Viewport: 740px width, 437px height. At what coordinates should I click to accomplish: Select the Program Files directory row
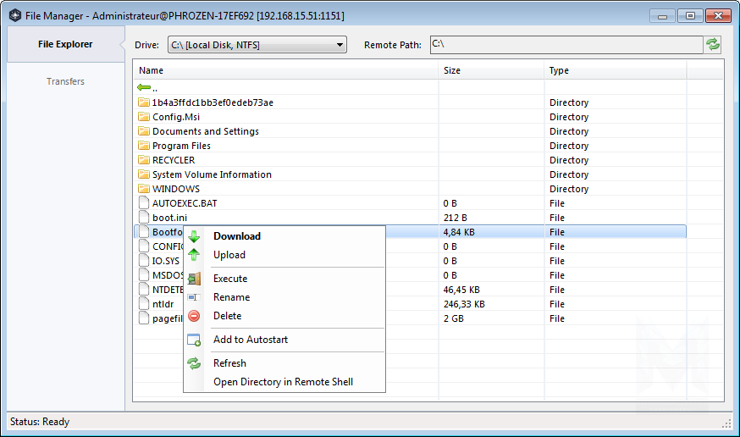coord(181,146)
